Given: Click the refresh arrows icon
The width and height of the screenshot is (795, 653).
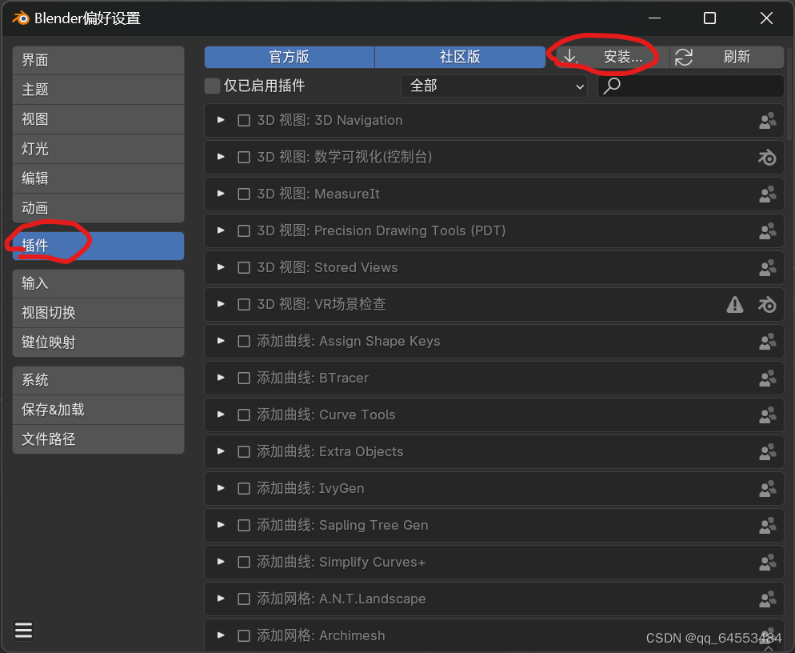Looking at the screenshot, I should (x=684, y=57).
